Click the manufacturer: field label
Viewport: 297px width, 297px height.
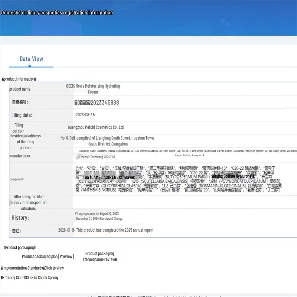pos(20,156)
